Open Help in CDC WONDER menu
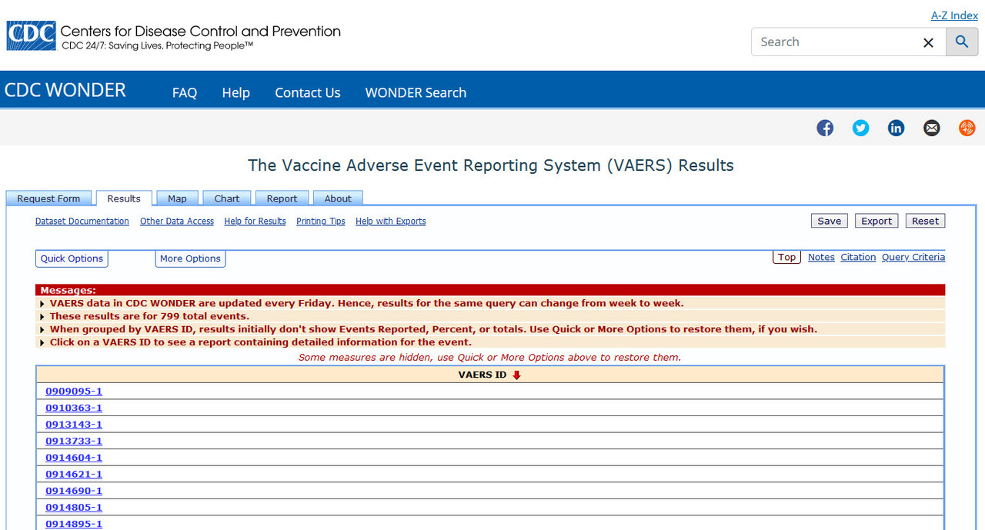This screenshot has width=985, height=530. [235, 93]
